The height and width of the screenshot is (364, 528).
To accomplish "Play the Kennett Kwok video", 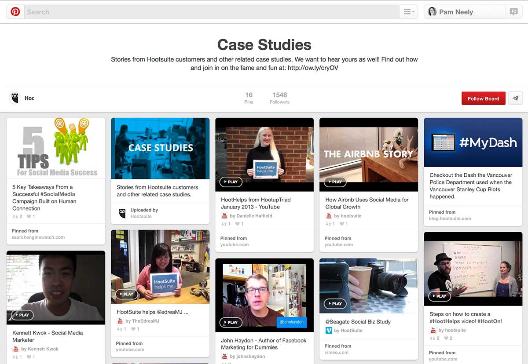I will (22, 315).
